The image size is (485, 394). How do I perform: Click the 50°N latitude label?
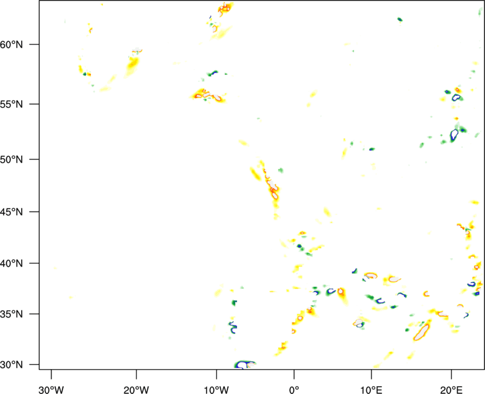[12, 159]
